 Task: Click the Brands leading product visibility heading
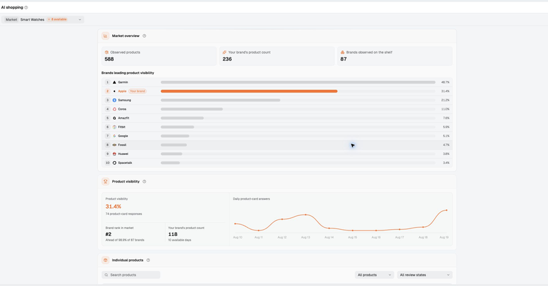[127, 73]
